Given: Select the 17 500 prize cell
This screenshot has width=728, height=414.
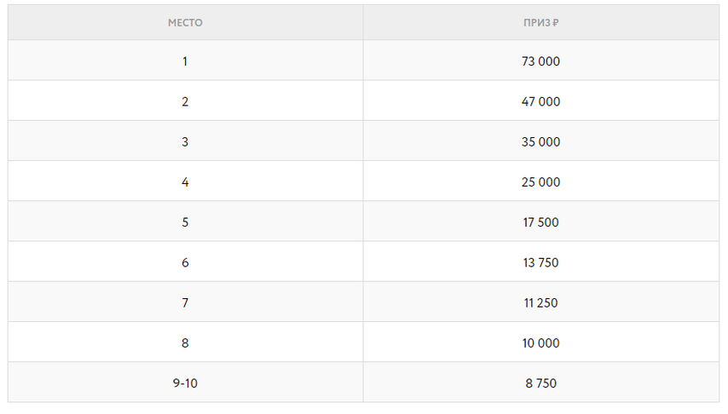Looking at the screenshot, I should pos(541,221).
